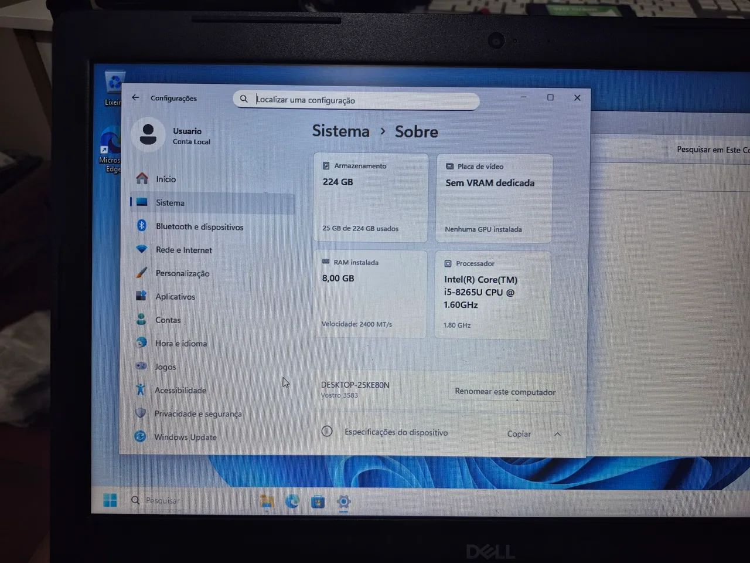Viewport: 750px width, 563px height.
Task: Focus the 'Localizar uma configuração' search field
Action: pyautogui.click(x=356, y=100)
